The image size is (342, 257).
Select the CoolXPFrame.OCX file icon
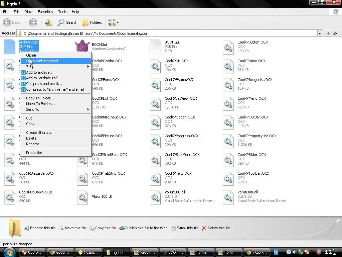[155, 85]
